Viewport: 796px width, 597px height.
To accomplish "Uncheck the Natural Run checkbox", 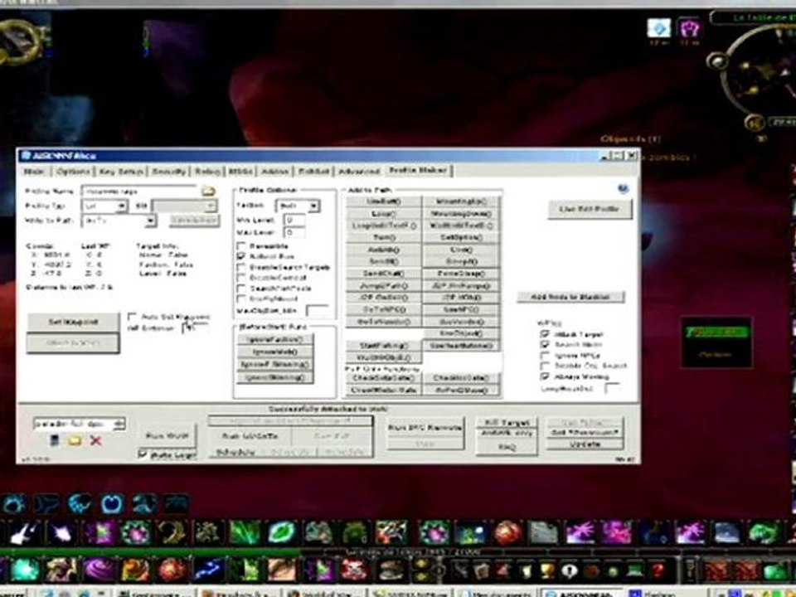I will (241, 256).
